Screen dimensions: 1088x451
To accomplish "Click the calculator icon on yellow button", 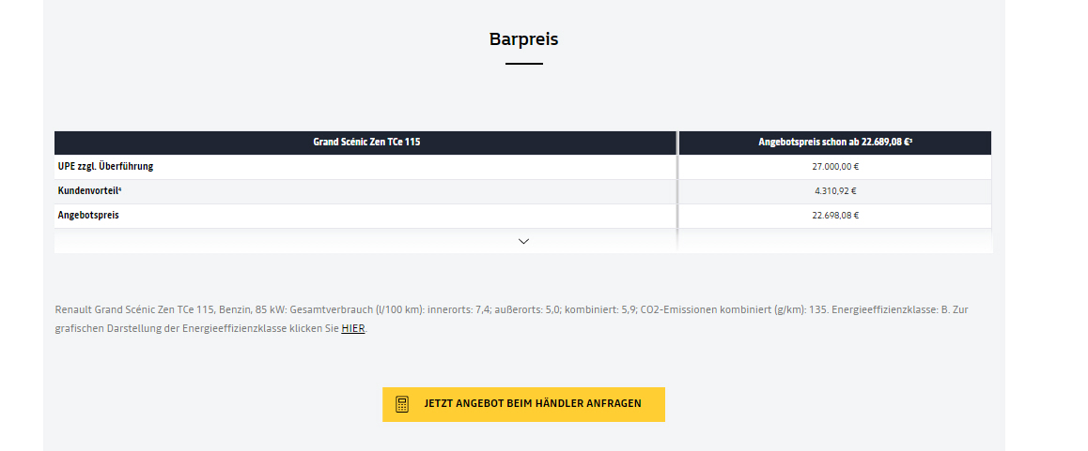I will (x=402, y=404).
